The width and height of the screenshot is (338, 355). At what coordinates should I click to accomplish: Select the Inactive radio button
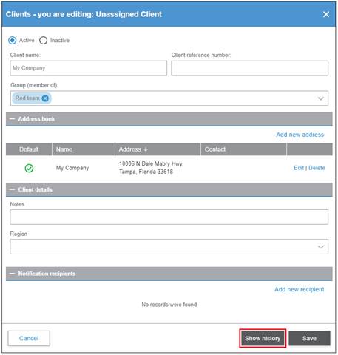[43, 40]
